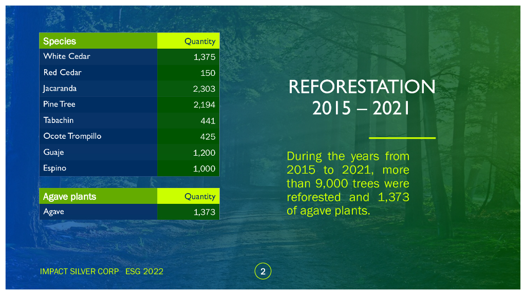Viewport: 526px width, 295px height.
Task: Click the page number 2 circle
Action: (x=262, y=271)
